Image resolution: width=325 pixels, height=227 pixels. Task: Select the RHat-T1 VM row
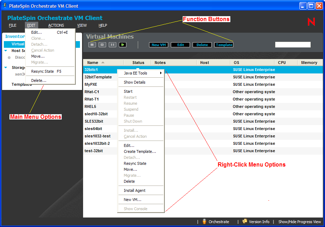pyautogui.click(x=203, y=99)
